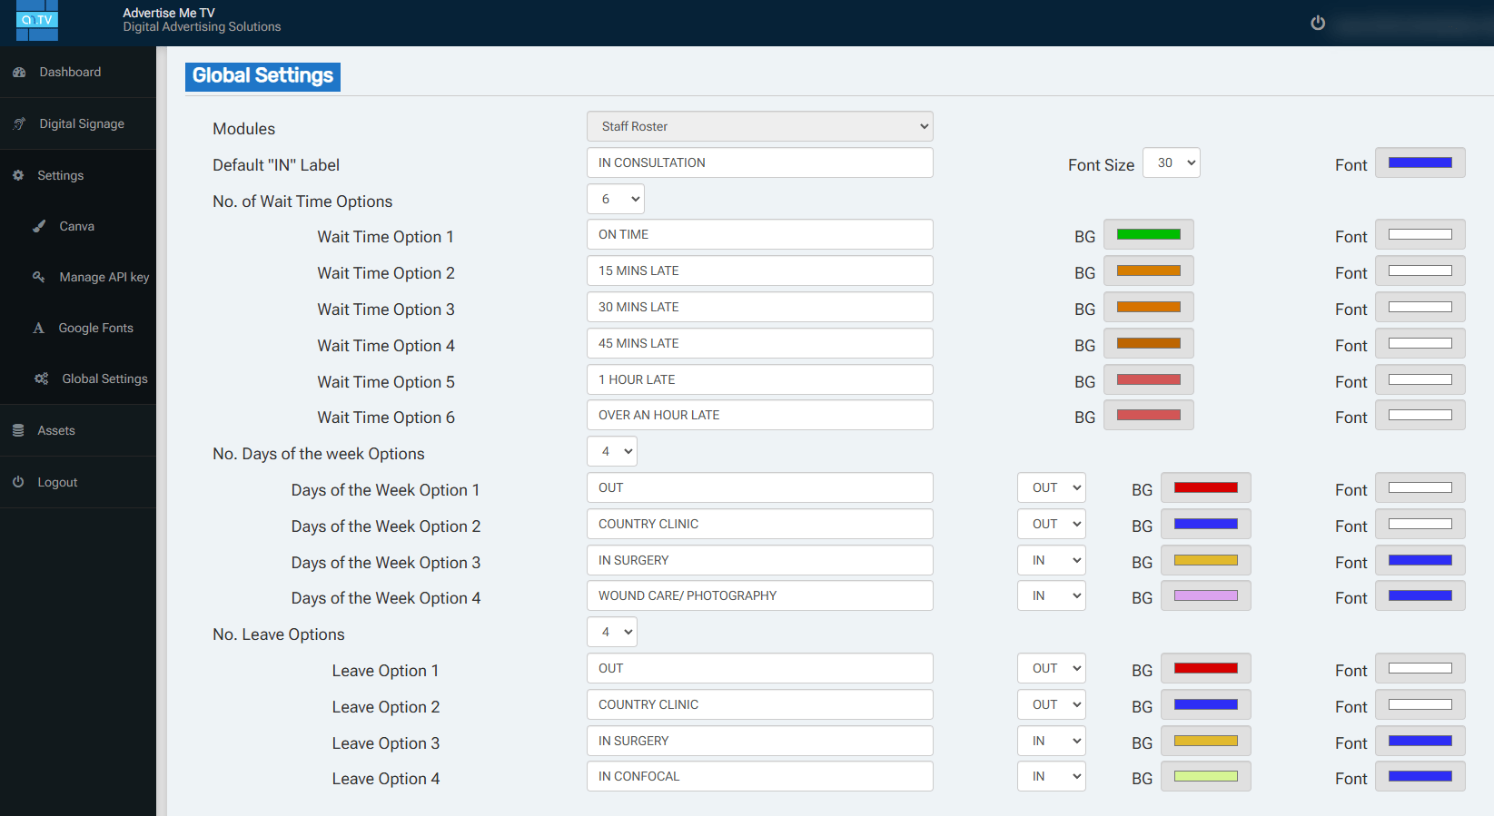1494x816 pixels.
Task: Select Logout from the sidebar menu
Action: click(x=57, y=482)
